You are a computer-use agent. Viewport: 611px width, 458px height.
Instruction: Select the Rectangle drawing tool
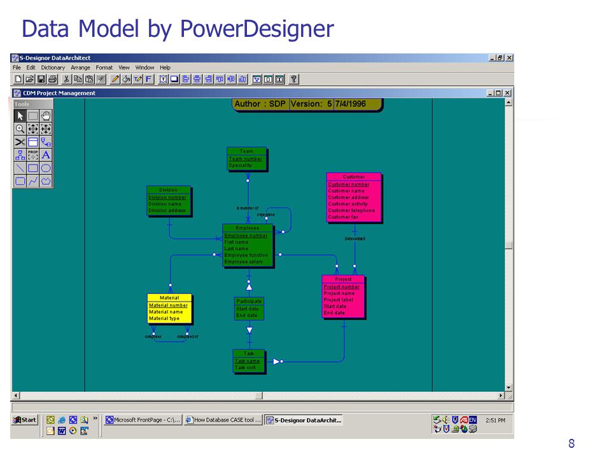tap(33, 168)
